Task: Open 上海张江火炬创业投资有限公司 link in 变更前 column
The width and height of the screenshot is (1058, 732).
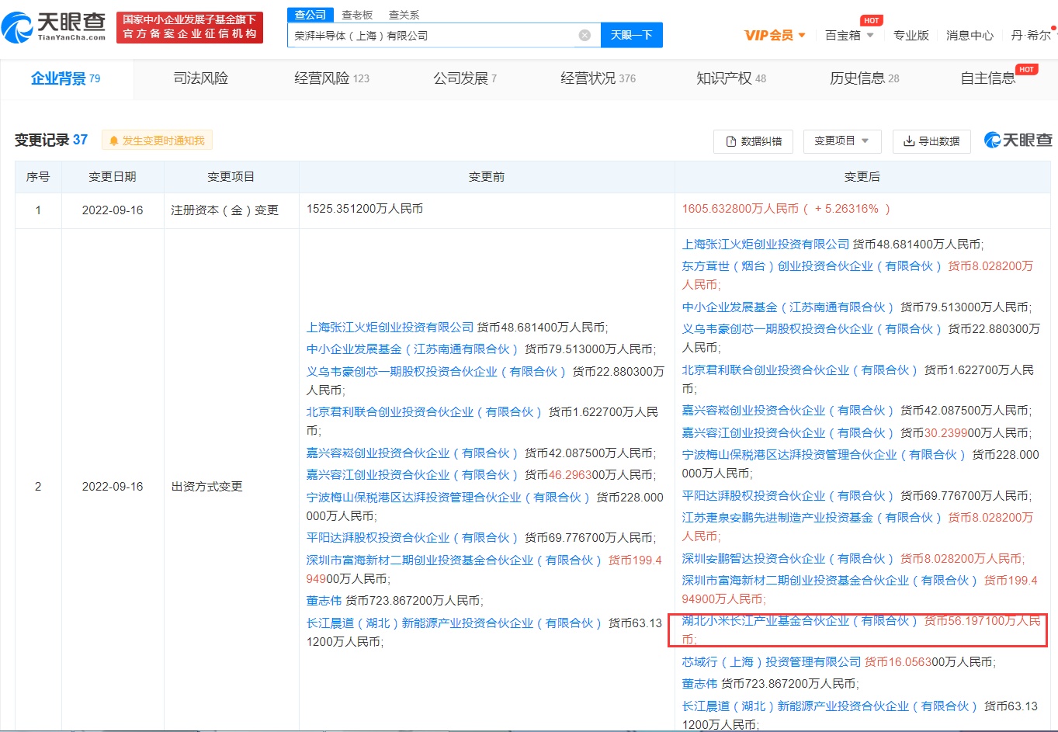Action: pyautogui.click(x=390, y=328)
